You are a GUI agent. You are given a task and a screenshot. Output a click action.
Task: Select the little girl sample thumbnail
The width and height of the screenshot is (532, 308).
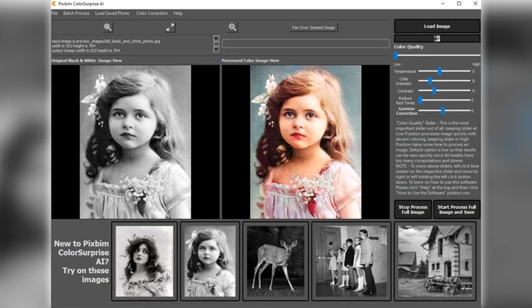(210, 261)
